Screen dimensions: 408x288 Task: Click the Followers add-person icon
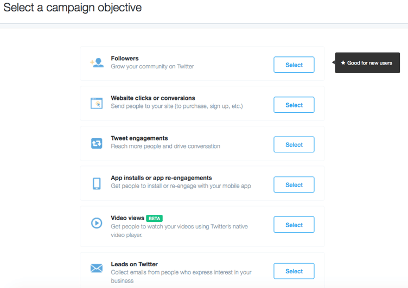[97, 63]
